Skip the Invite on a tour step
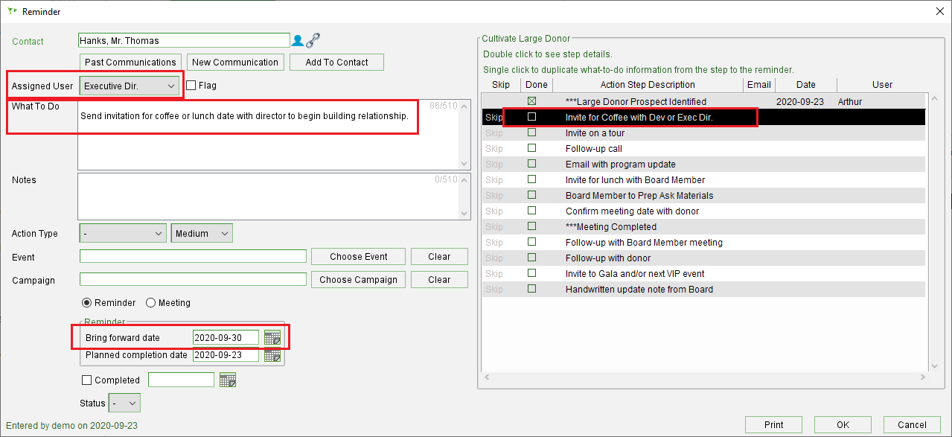 coord(494,133)
